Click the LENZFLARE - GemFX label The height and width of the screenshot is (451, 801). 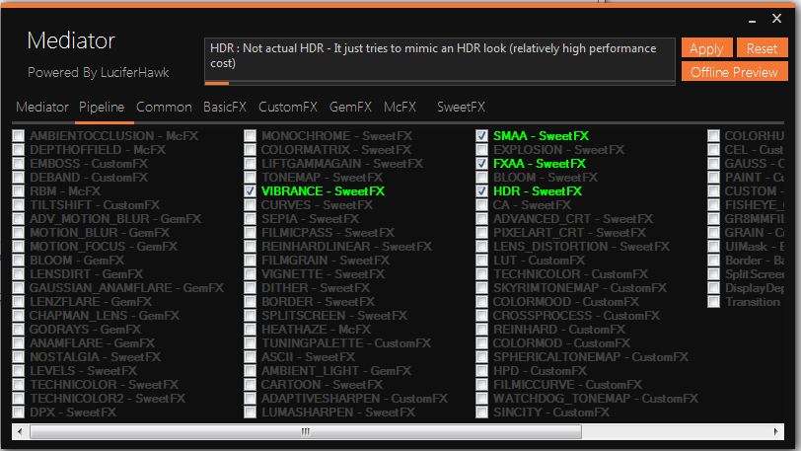coord(91,302)
